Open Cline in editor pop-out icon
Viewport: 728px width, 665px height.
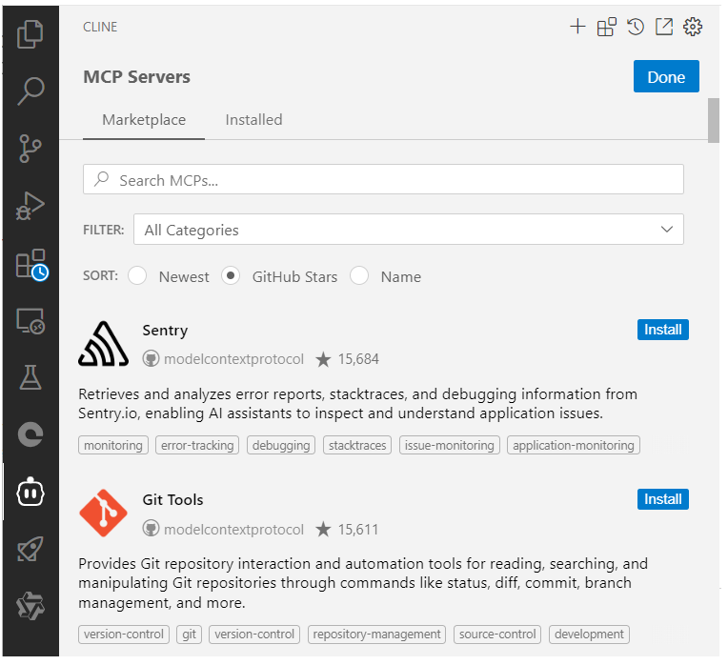[x=664, y=27]
